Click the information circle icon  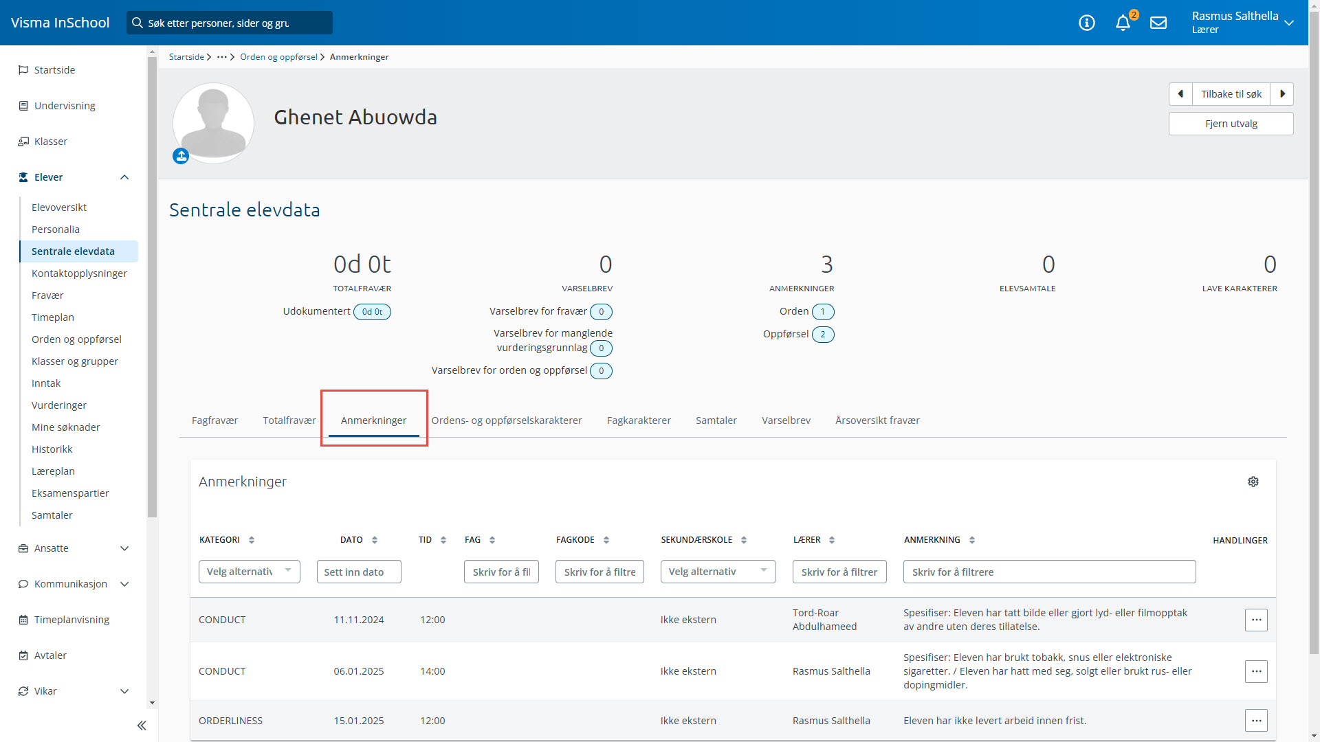1086,23
